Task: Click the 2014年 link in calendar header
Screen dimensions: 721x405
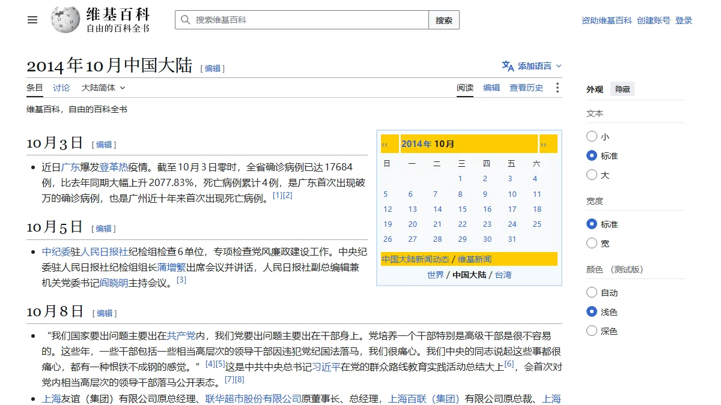Action: coord(416,144)
